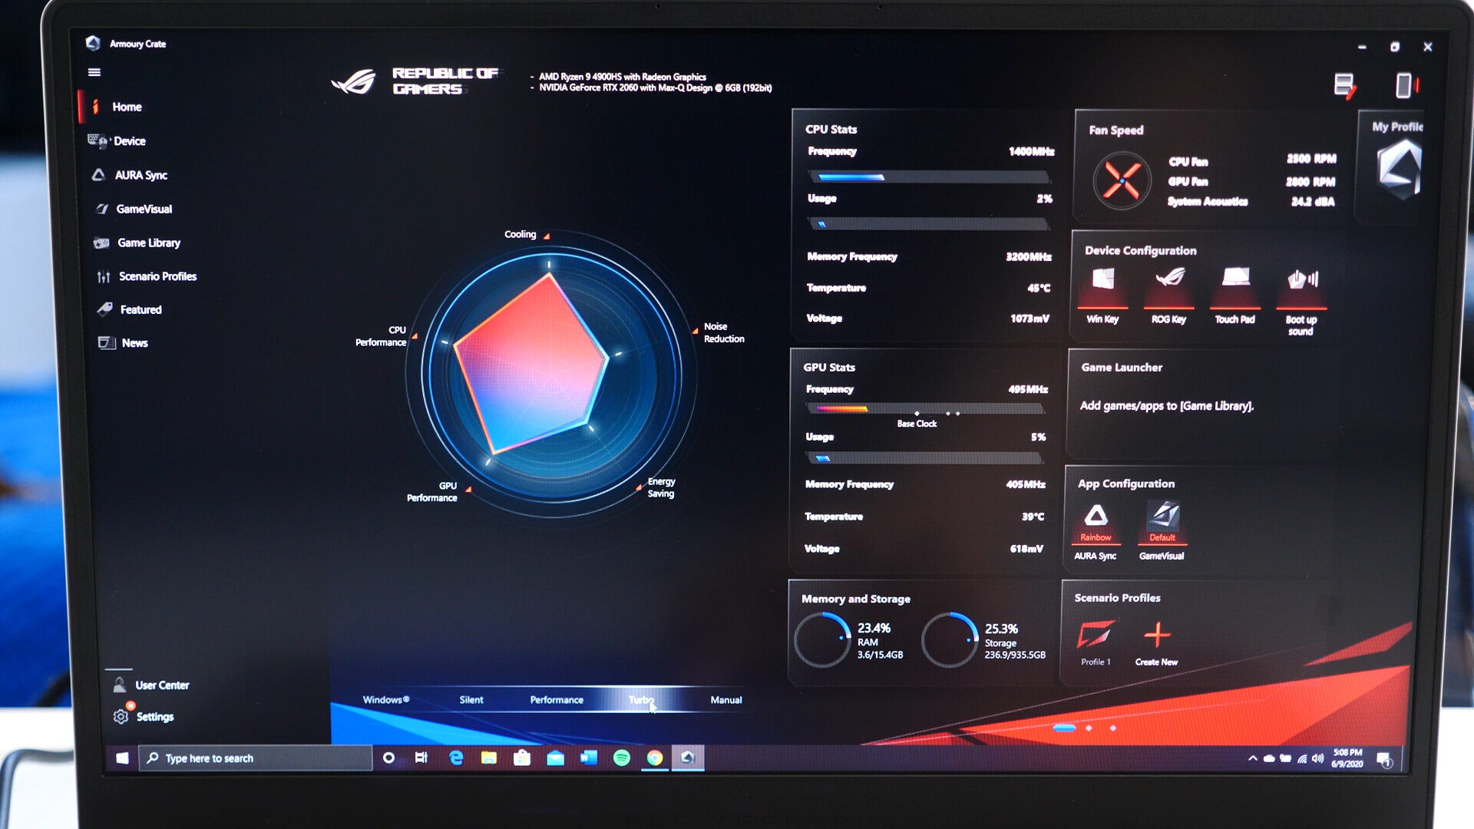Open the Featured section
The width and height of the screenshot is (1474, 829).
[140, 309]
